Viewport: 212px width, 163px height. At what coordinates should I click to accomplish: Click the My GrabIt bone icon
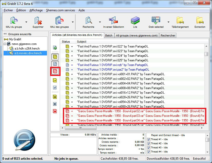[6, 39]
